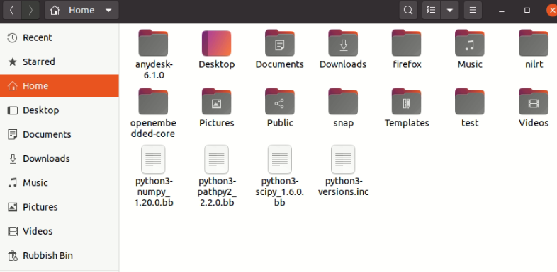Image resolution: width=557 pixels, height=272 pixels.
Task: Go back with the left arrow
Action: click(12, 11)
